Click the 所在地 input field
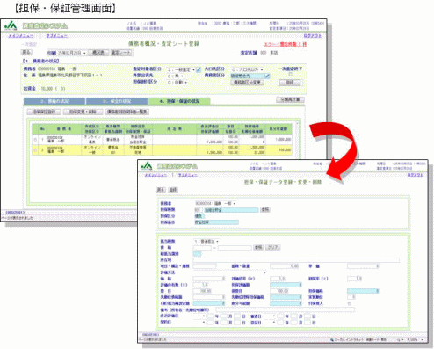 (296, 260)
